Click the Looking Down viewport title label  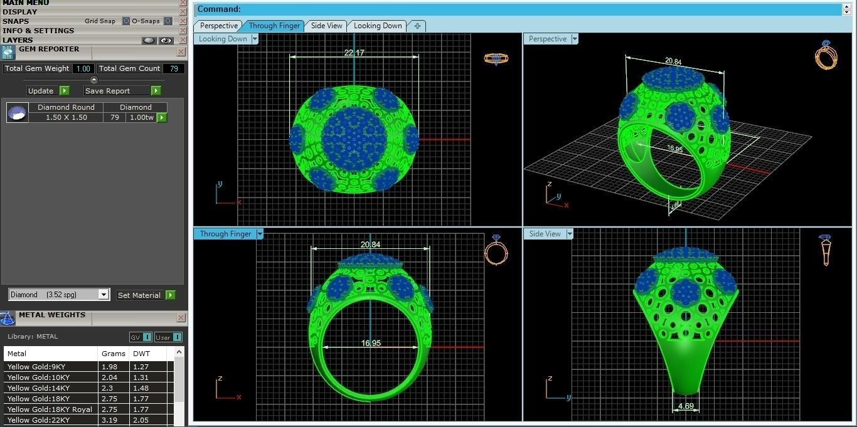223,39
